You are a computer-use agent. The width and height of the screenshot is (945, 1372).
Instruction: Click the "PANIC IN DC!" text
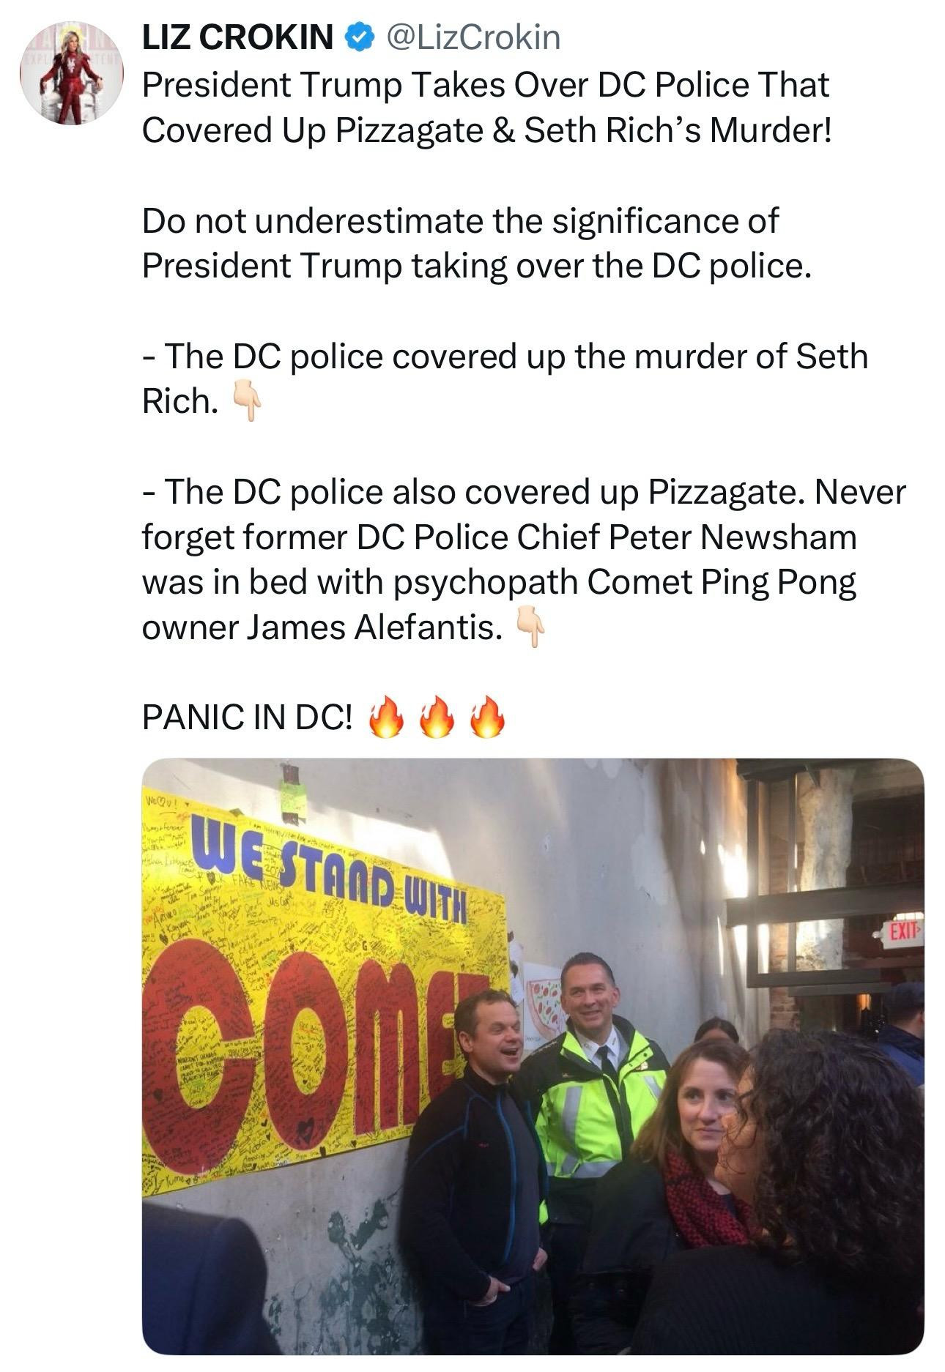click(x=246, y=717)
